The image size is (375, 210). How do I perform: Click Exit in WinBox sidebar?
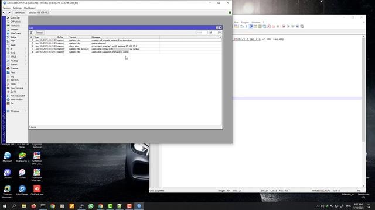pos(12,103)
